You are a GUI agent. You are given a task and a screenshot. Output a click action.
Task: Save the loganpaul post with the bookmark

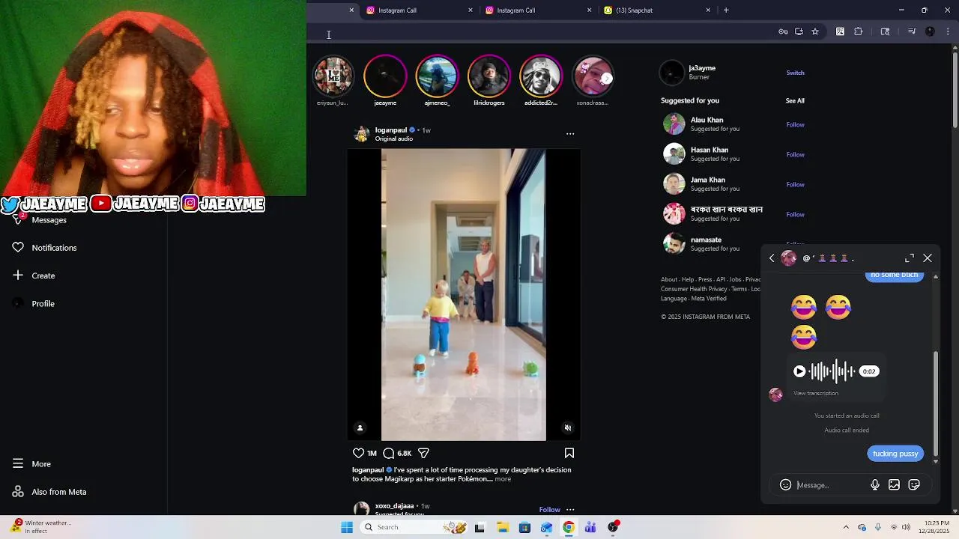[x=569, y=453]
